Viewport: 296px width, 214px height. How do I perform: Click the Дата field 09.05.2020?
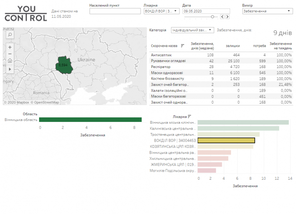click(206, 11)
